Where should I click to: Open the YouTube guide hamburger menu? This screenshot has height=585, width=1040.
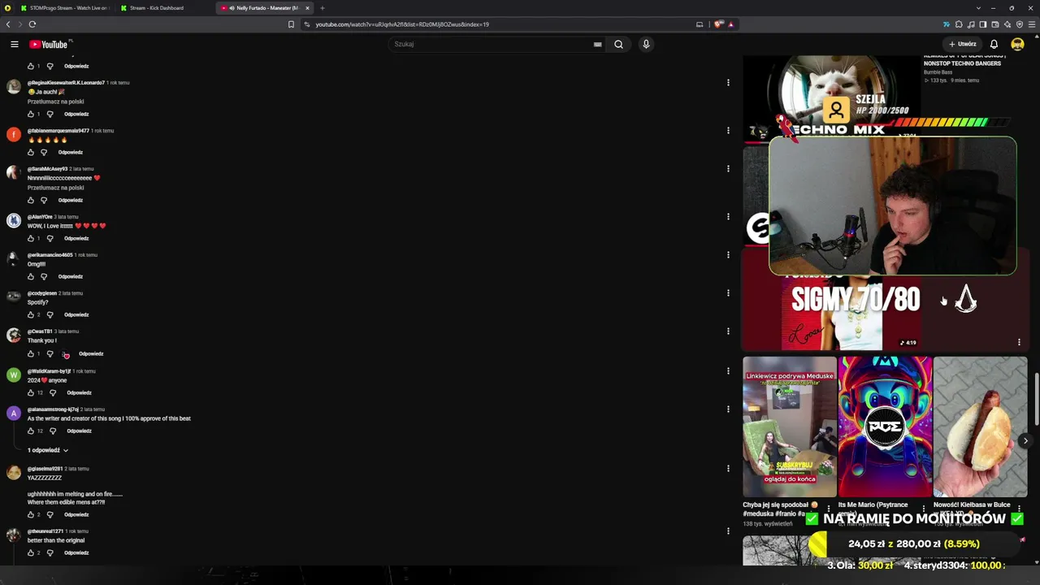click(x=15, y=44)
